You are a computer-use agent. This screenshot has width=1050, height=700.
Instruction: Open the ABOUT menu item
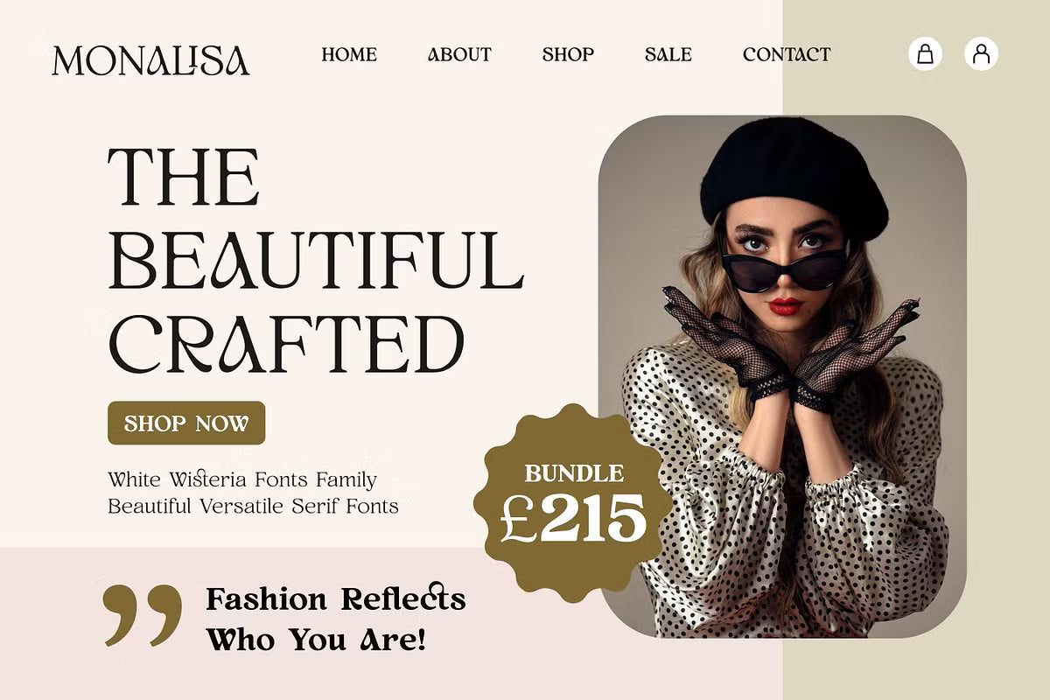459,54
